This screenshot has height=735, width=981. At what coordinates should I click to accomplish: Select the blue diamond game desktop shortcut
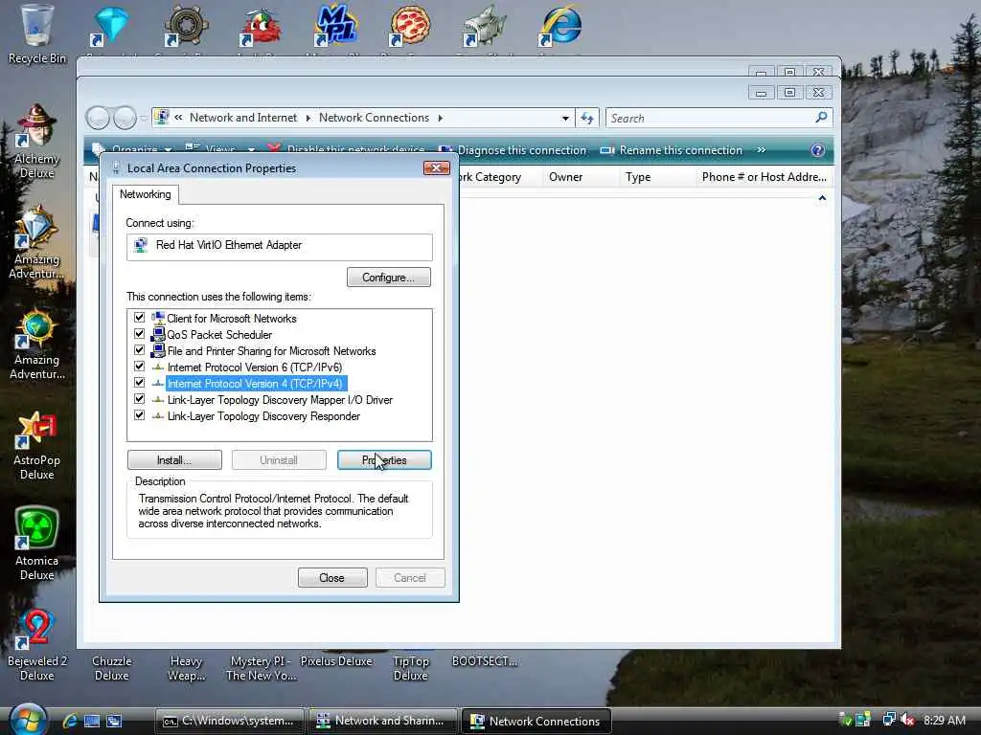click(x=110, y=26)
